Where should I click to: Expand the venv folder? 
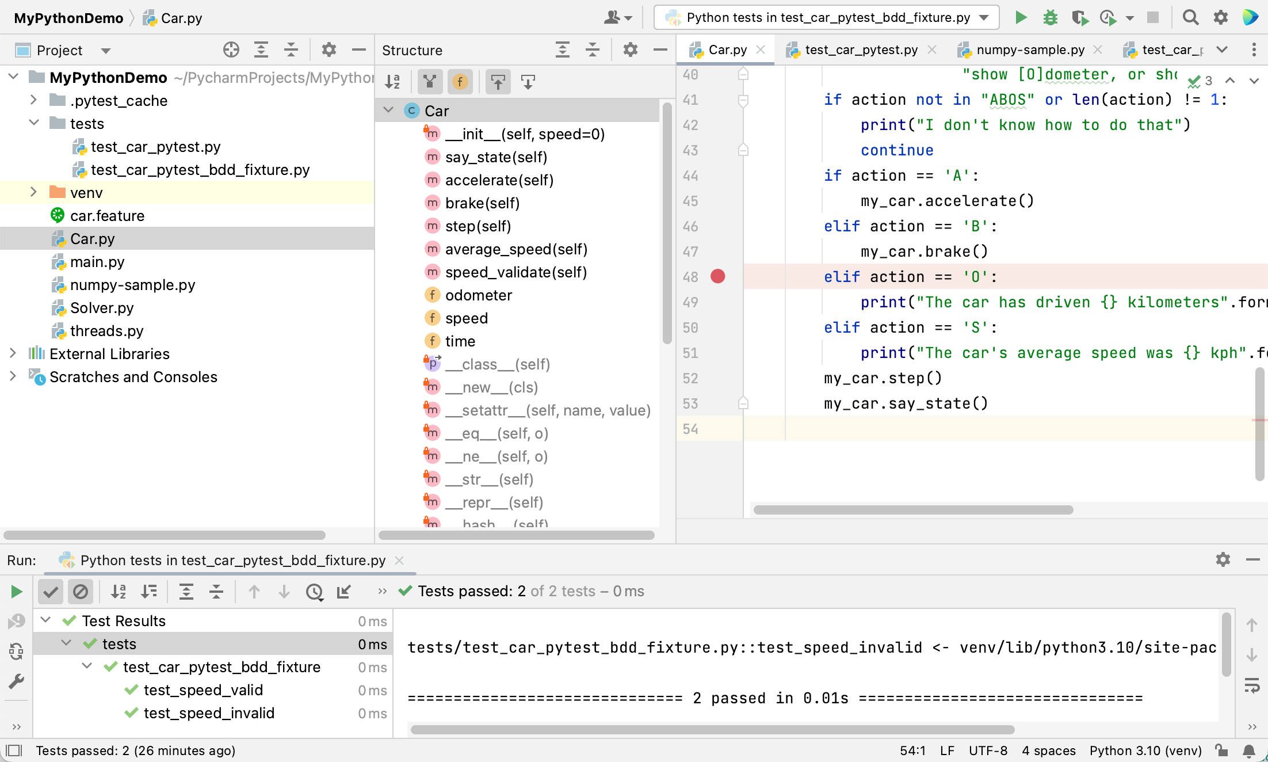point(33,193)
